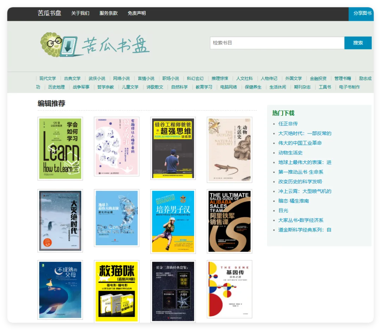Image resolution: width=381 pixels, height=330 pixels.
Task: Open 苦瓜书盘 home in top bar
Action: click(x=49, y=13)
